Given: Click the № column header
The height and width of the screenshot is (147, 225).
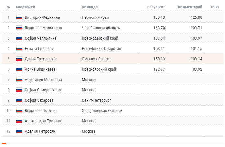Looking at the screenshot, I should [x=8, y=7].
